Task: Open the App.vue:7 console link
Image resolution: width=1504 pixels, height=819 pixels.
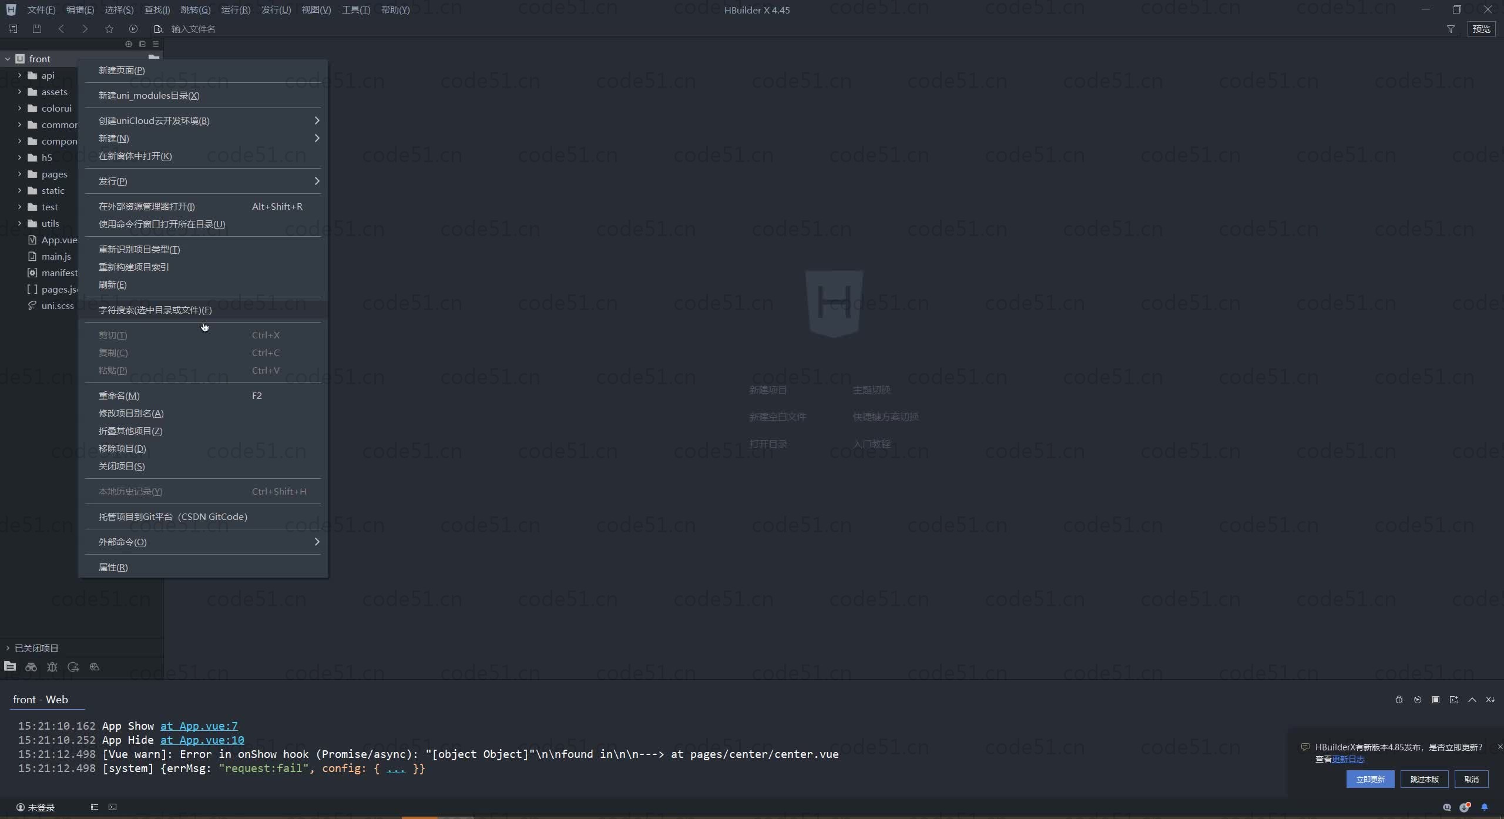Action: pos(199,726)
